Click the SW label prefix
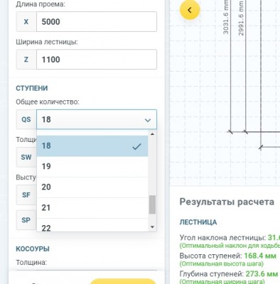The width and height of the screenshot is (280, 284). [26, 157]
